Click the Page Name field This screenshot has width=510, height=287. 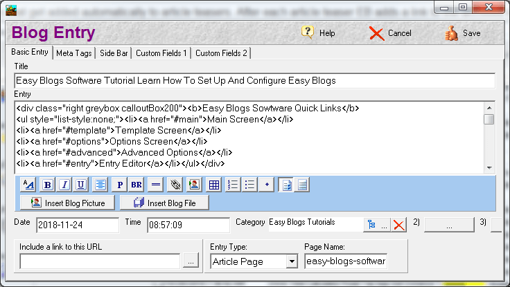pyautogui.click(x=346, y=261)
